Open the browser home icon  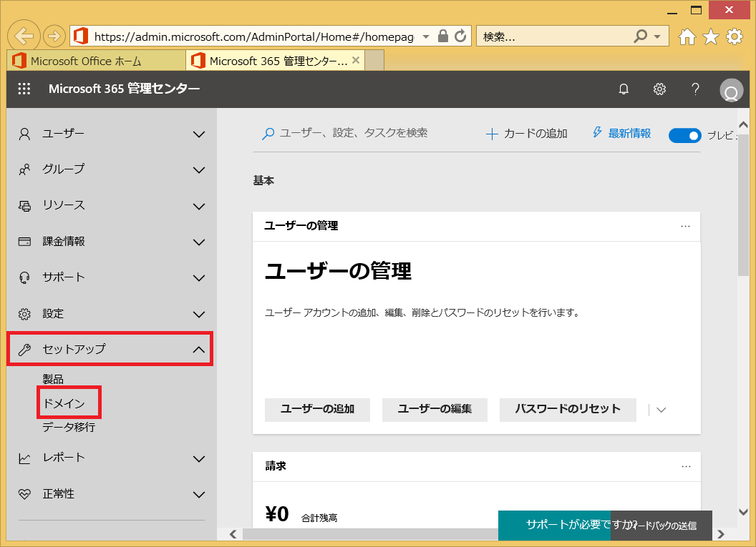[x=687, y=36]
